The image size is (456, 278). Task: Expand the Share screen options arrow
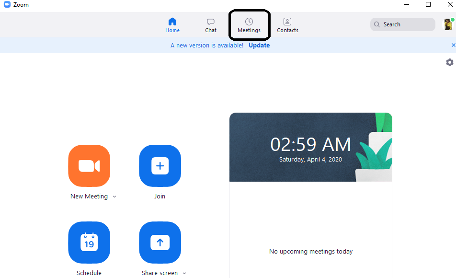(184, 274)
